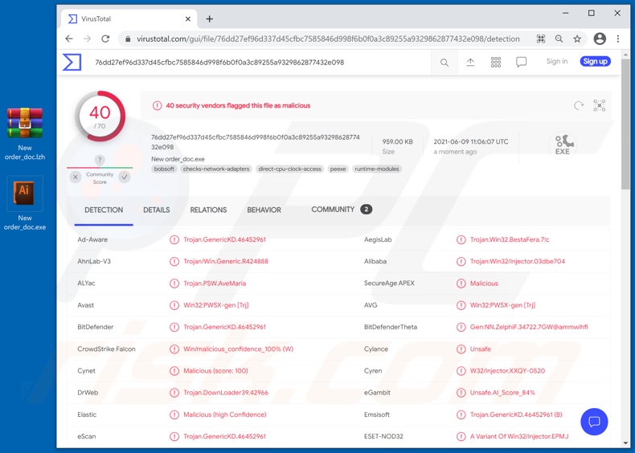Click the upload file icon

470,63
